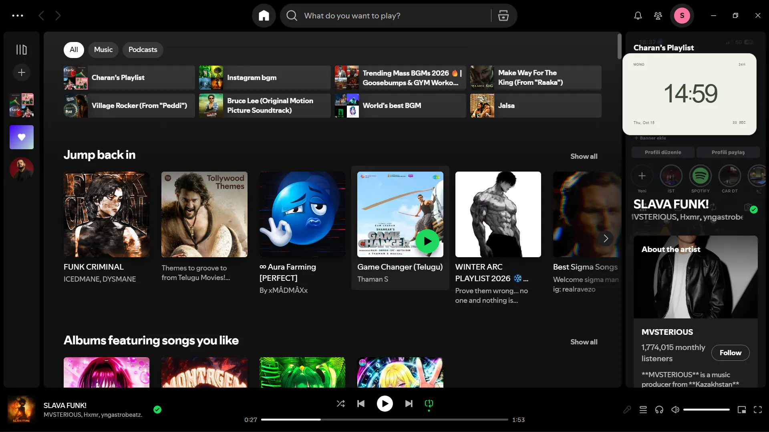Open FUNK CRIMINAL album cover
This screenshot has width=769, height=432.
[x=107, y=214]
